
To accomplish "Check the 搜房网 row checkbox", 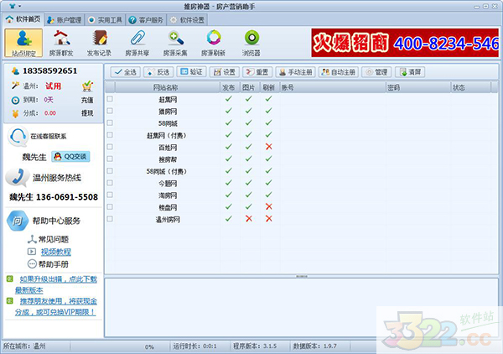I will pos(110,111).
